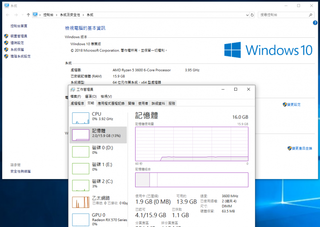Switch to the 使用者 tab
The width and height of the screenshot is (320, 227).
coord(143,104)
